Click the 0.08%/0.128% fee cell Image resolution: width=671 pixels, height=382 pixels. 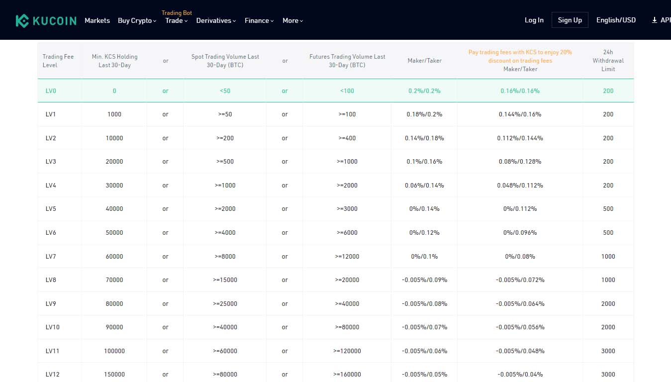[520, 162]
